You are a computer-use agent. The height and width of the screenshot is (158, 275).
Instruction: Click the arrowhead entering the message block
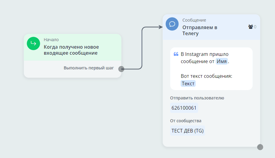coord(160,27)
